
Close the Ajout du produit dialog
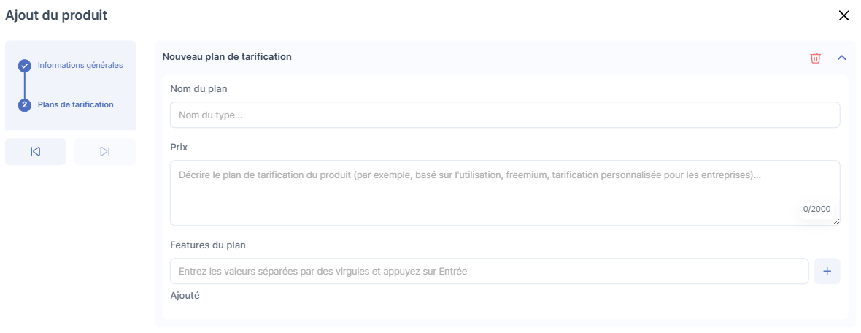click(x=844, y=15)
